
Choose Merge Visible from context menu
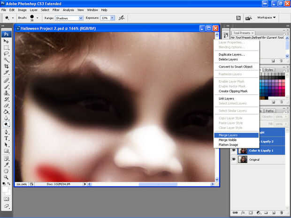click(x=236, y=140)
